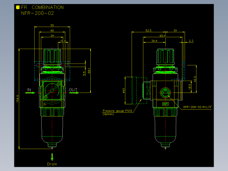Select the "68.1" vertical dimension text
The image size is (228, 171).
(89, 71)
